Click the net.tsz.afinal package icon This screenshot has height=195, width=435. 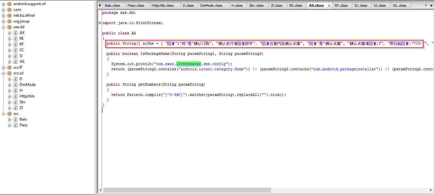click(9, 15)
